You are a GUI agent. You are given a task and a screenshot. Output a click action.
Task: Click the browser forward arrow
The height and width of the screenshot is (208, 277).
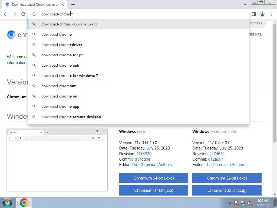point(15,14)
